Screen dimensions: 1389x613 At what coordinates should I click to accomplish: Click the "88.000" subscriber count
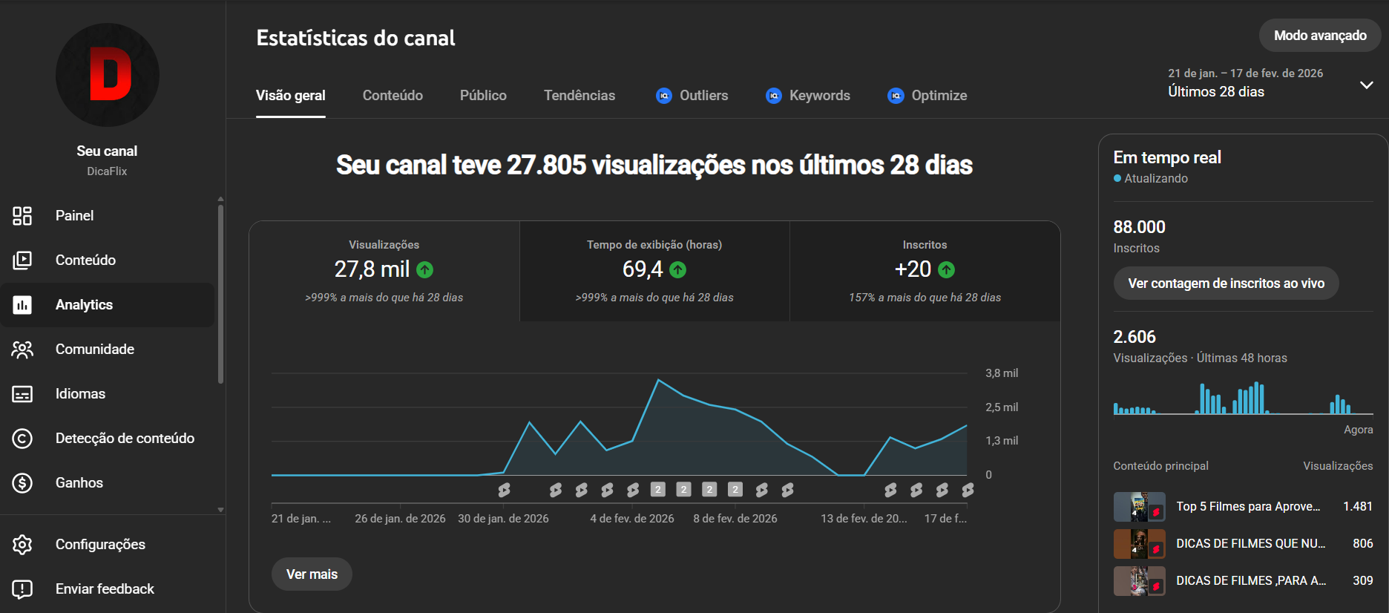point(1140,227)
